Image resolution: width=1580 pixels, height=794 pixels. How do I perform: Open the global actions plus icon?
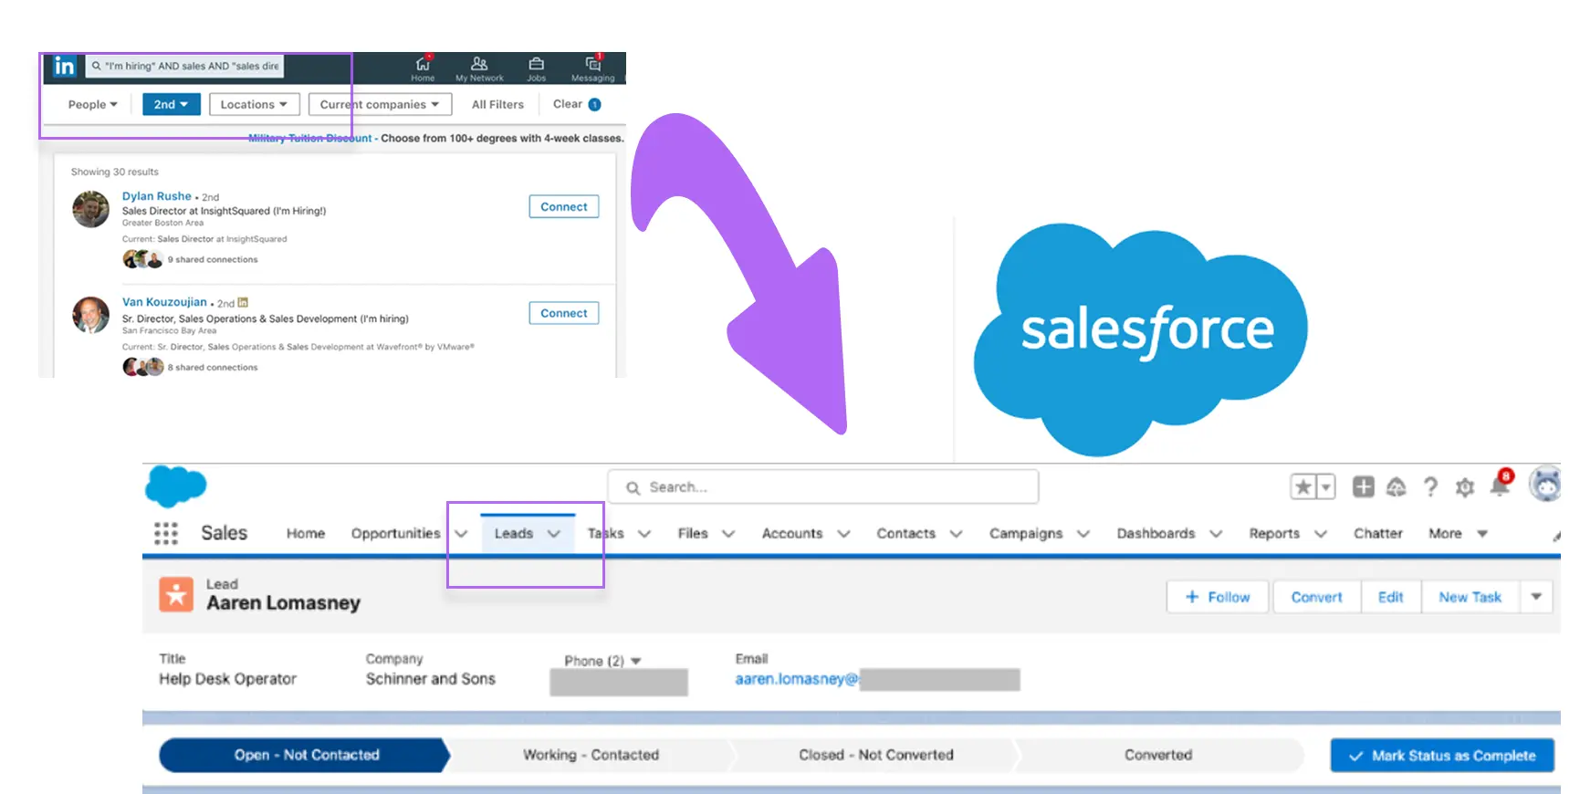coord(1363,487)
